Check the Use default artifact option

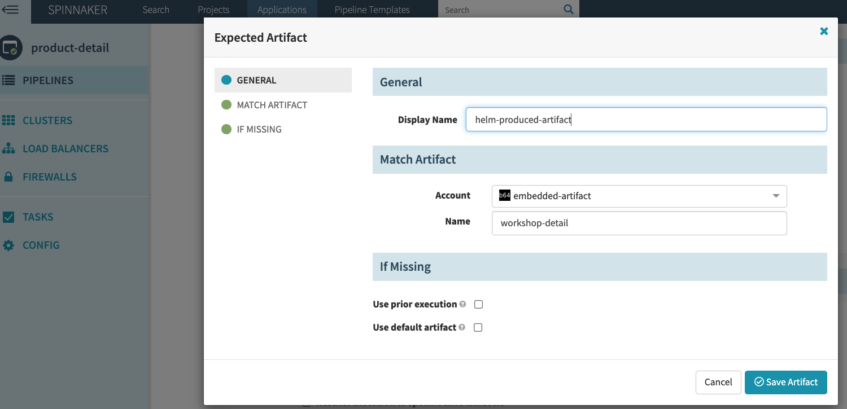[x=478, y=327]
